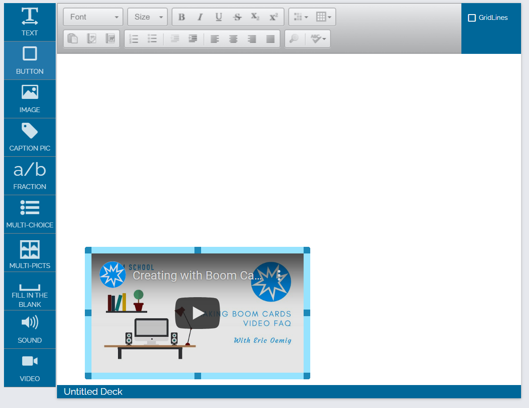Open the Size dropdown

tap(148, 17)
